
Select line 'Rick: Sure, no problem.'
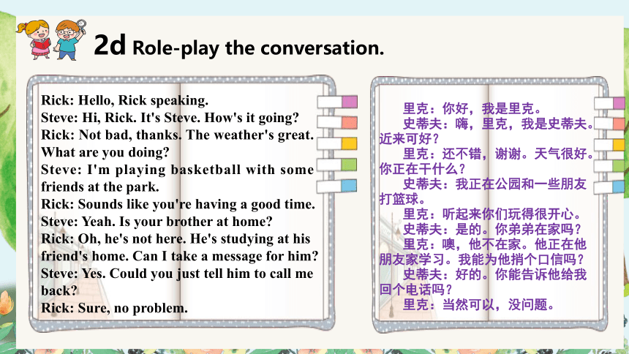click(x=114, y=308)
